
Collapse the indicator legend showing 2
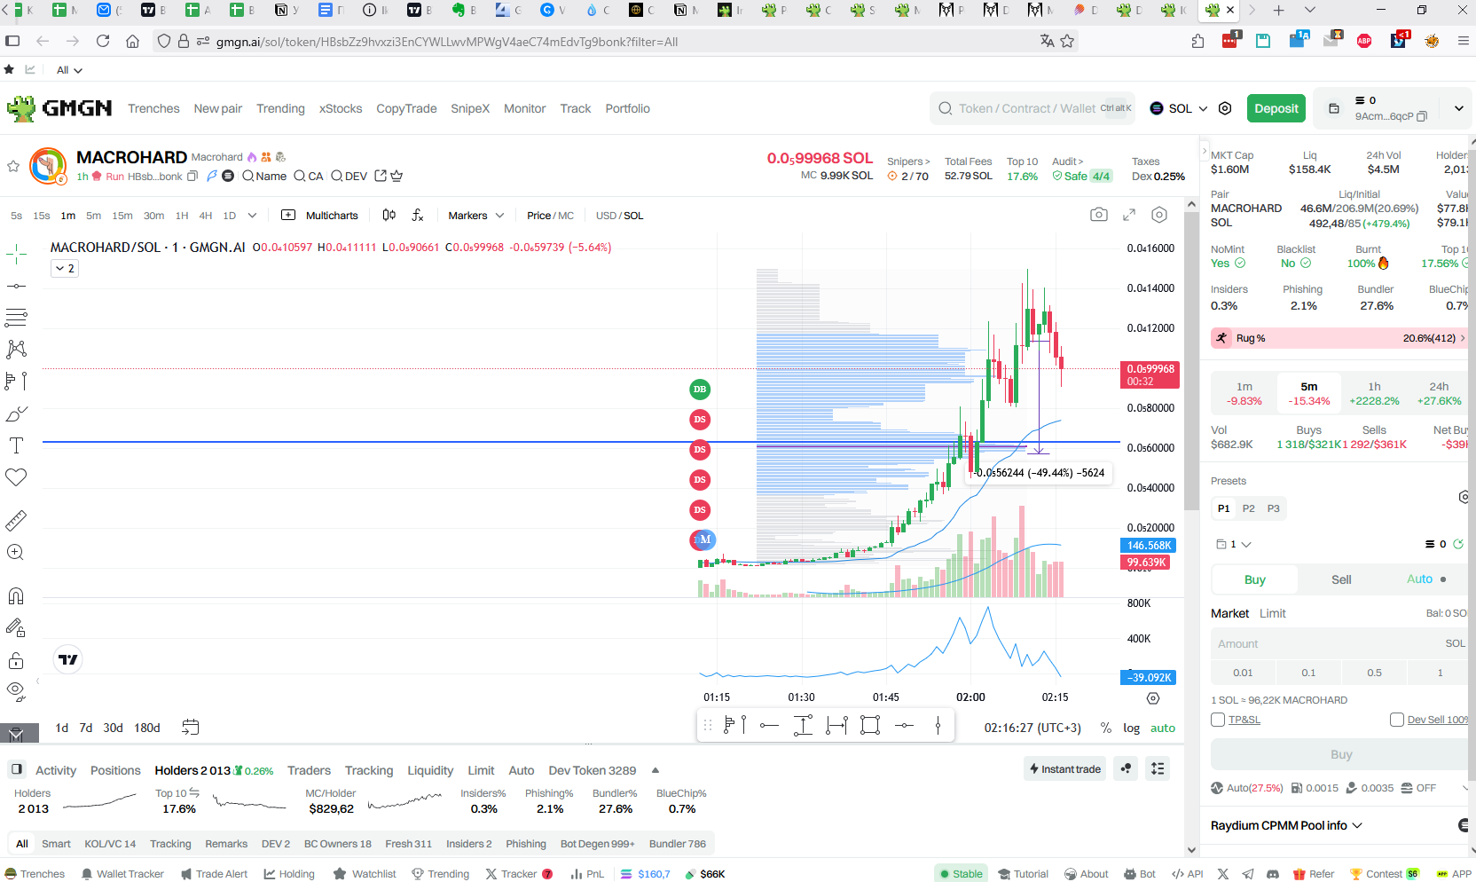[x=65, y=268]
